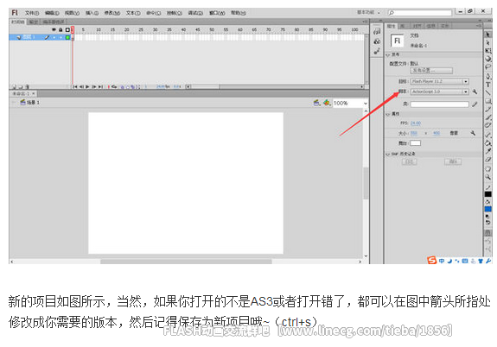Toggle the Onion Skin button in the timeline

click(x=123, y=86)
